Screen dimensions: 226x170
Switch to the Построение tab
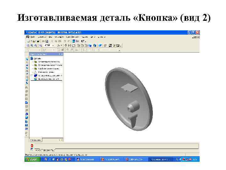[x=36, y=140]
